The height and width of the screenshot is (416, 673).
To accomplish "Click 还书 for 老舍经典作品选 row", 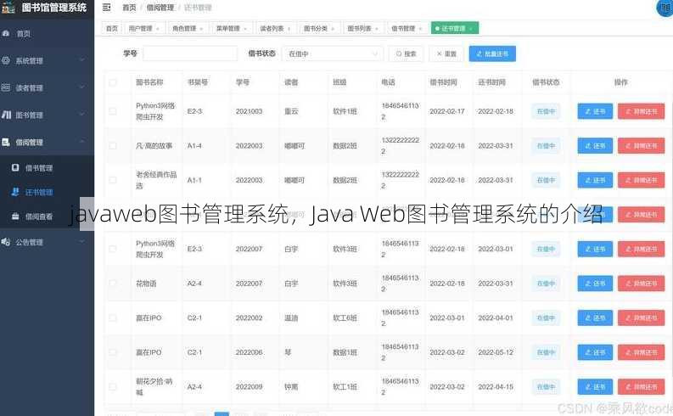I will pyautogui.click(x=595, y=180).
